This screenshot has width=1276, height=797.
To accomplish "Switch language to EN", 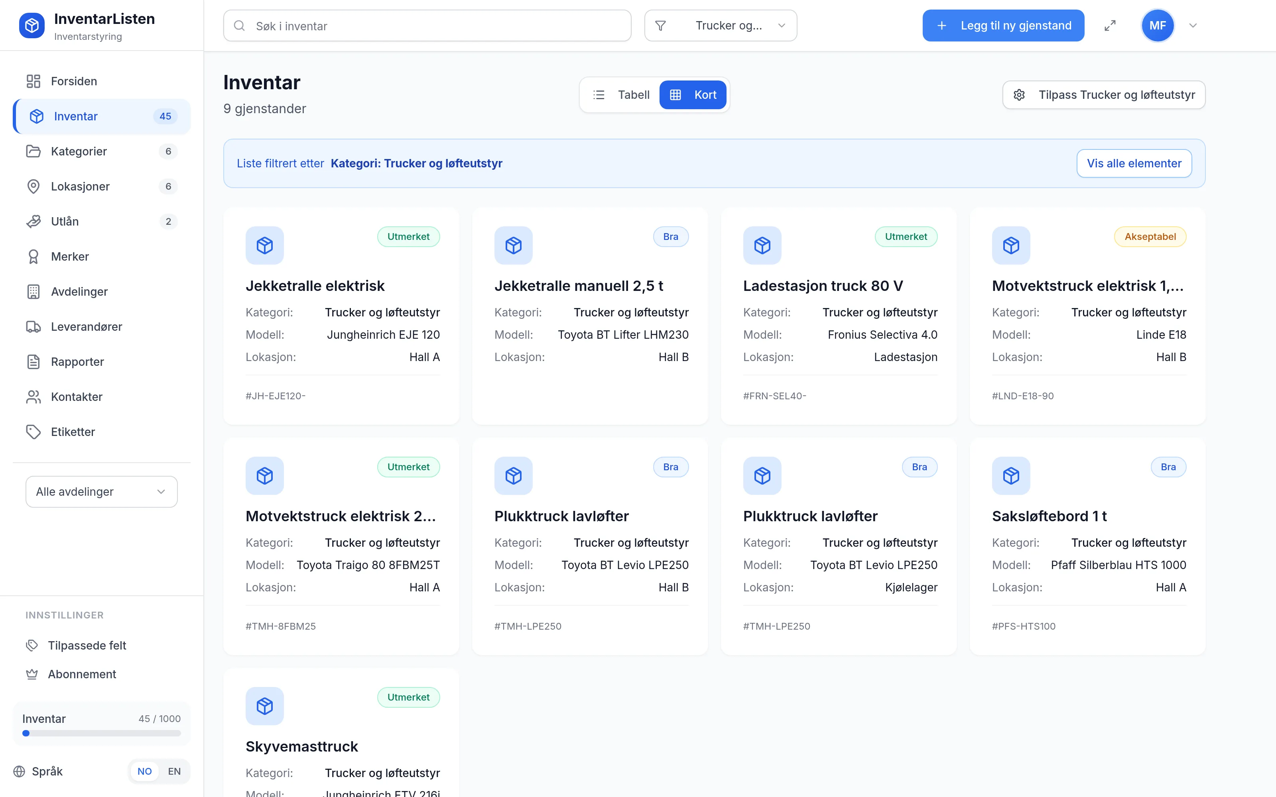I will (174, 771).
